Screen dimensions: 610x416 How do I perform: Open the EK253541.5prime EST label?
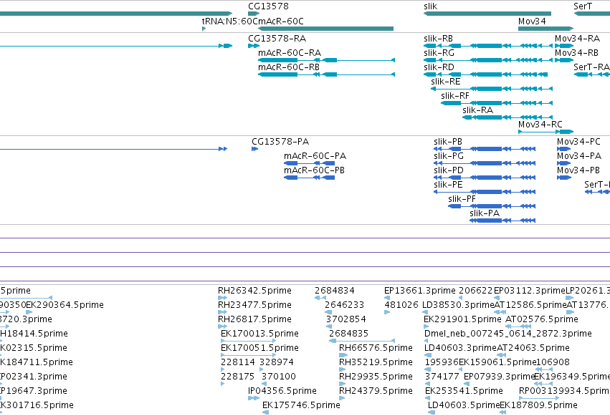464,391
